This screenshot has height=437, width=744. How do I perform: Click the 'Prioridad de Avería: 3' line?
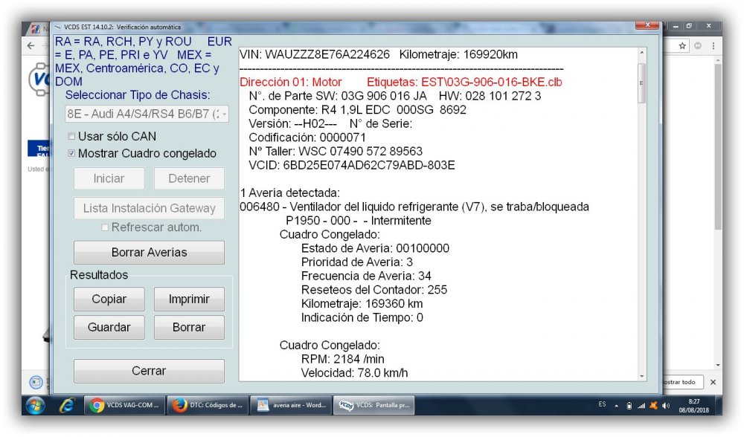click(x=357, y=262)
